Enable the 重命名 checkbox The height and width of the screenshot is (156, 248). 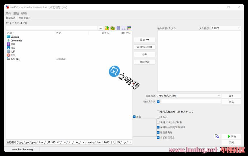[158, 117]
